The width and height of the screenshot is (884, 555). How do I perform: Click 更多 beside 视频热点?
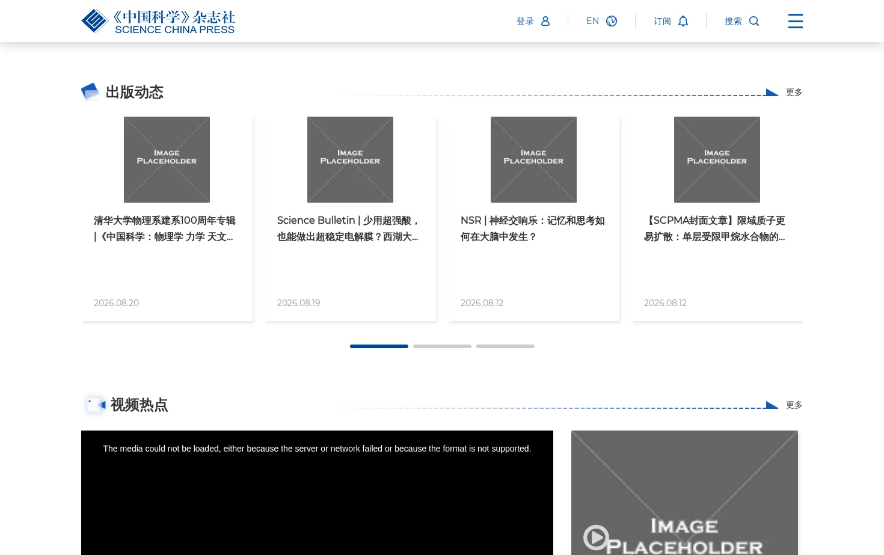pos(794,405)
